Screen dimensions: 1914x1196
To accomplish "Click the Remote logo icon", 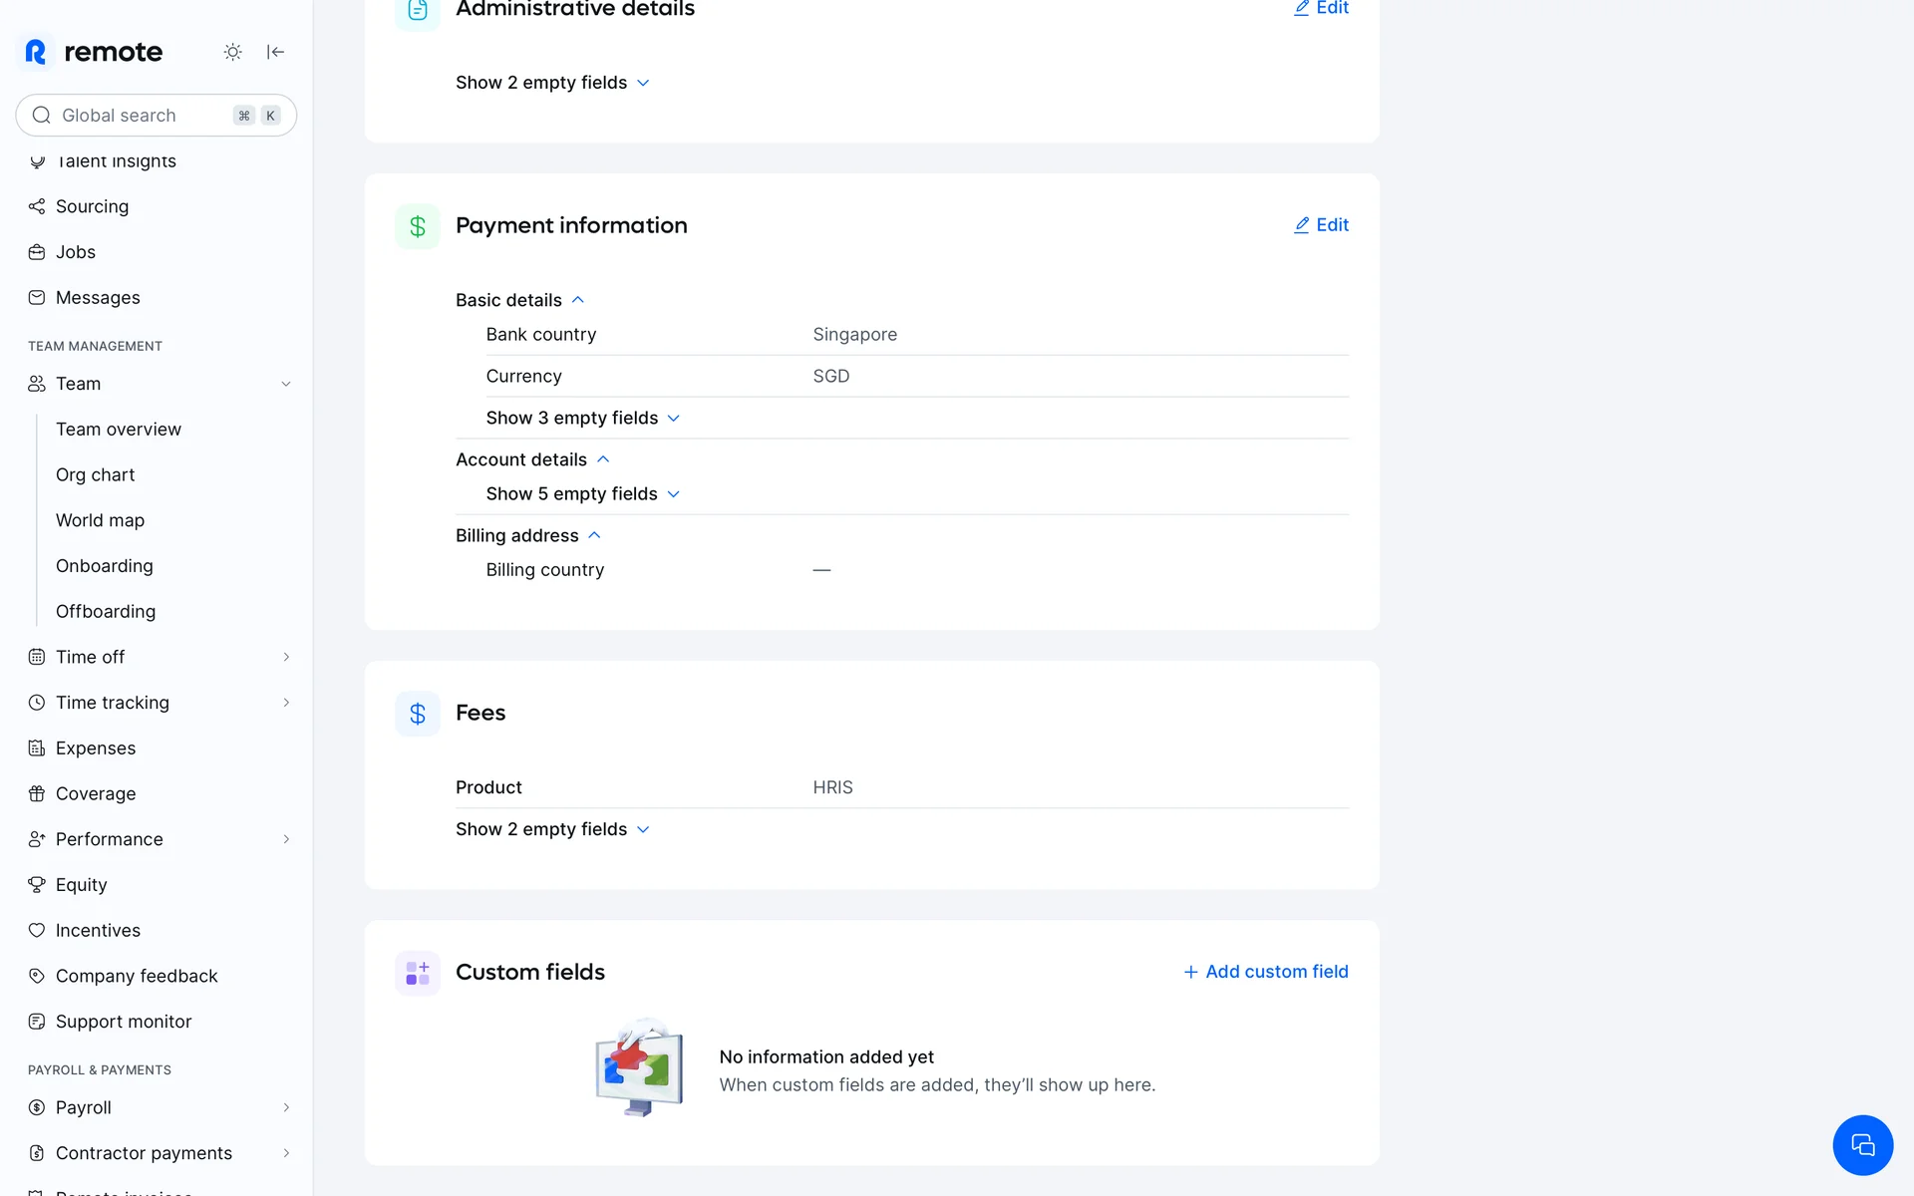I will [36, 52].
